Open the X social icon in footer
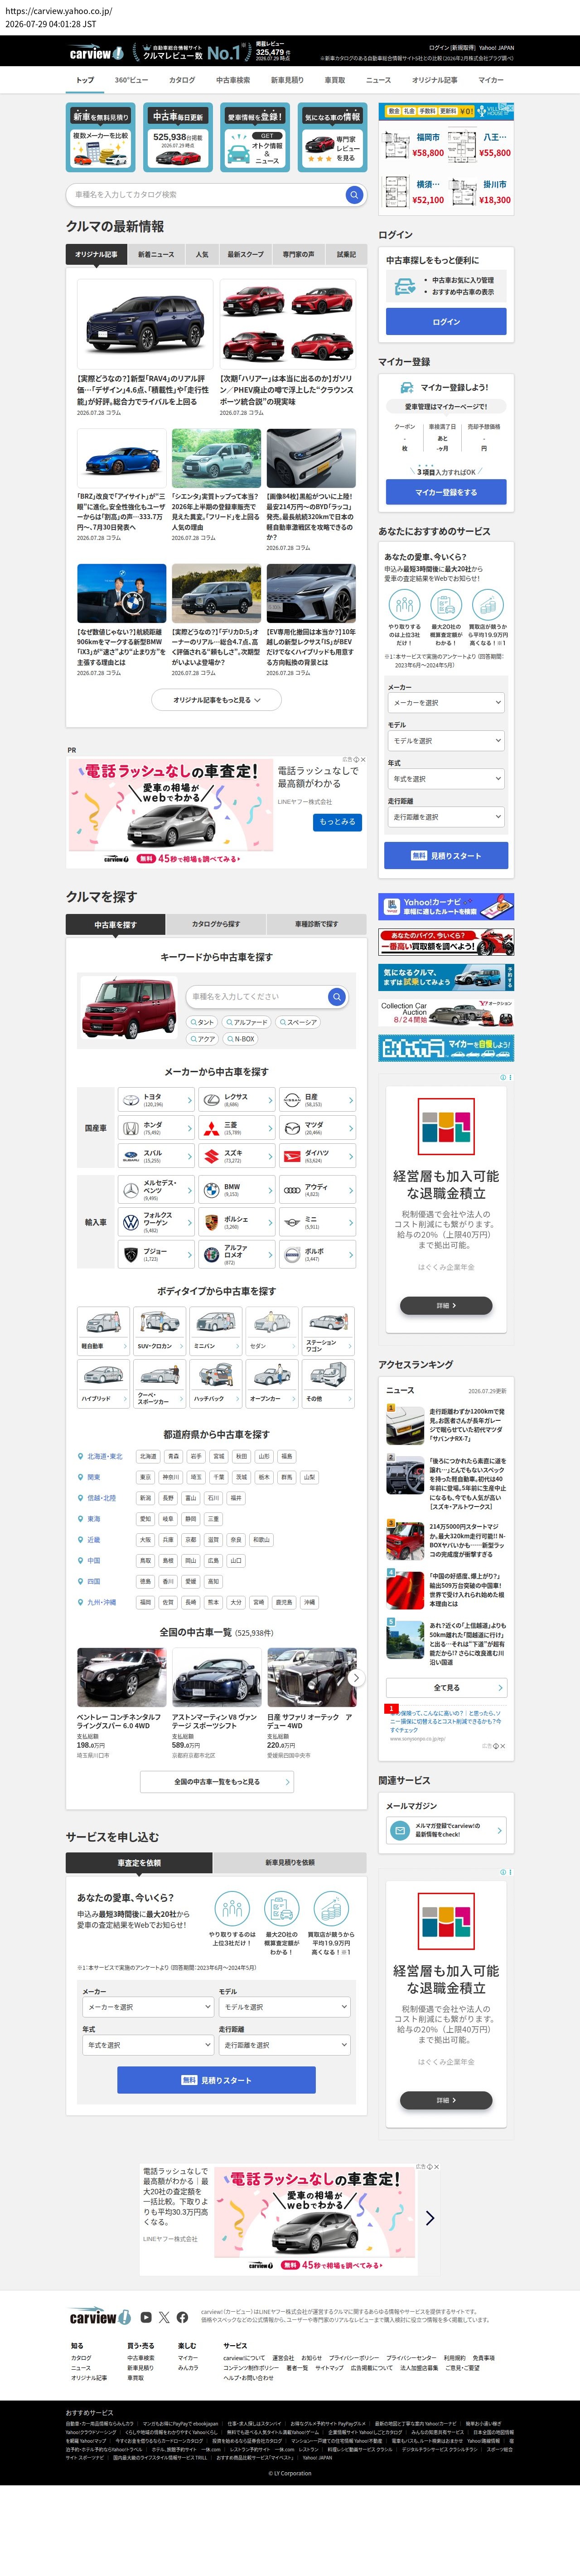This screenshot has height=2576, width=580. pos(164,2316)
